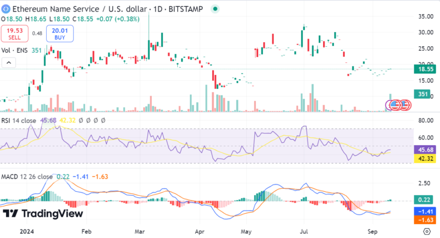440x238 pixels.
Task: Click the 0.48 spread value
Action: pyautogui.click(x=37, y=33)
